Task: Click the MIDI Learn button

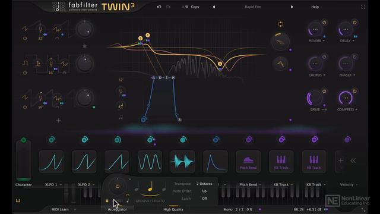Action: point(60,209)
